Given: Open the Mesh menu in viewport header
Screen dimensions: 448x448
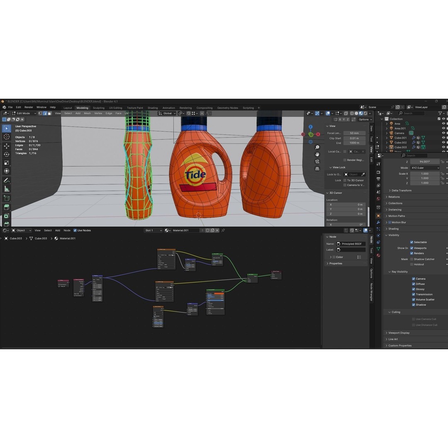Looking at the screenshot, I should coord(87,113).
